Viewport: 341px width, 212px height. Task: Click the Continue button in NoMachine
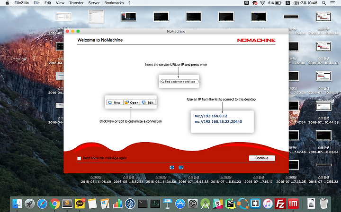tap(262, 158)
